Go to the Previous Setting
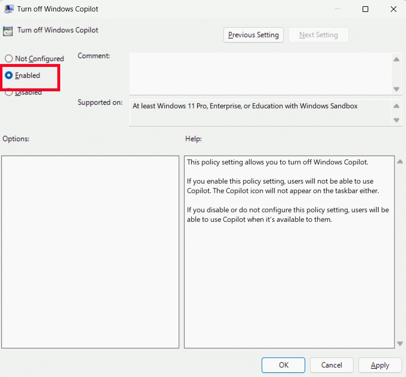The image size is (406, 377). pyautogui.click(x=253, y=35)
